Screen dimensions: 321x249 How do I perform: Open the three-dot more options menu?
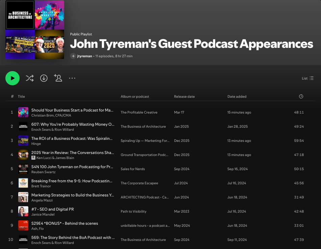coord(72,78)
